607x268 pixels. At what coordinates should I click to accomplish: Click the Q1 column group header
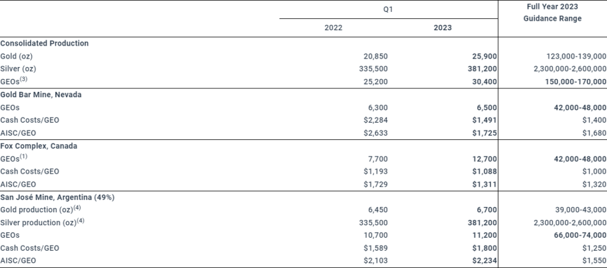pyautogui.click(x=388, y=10)
